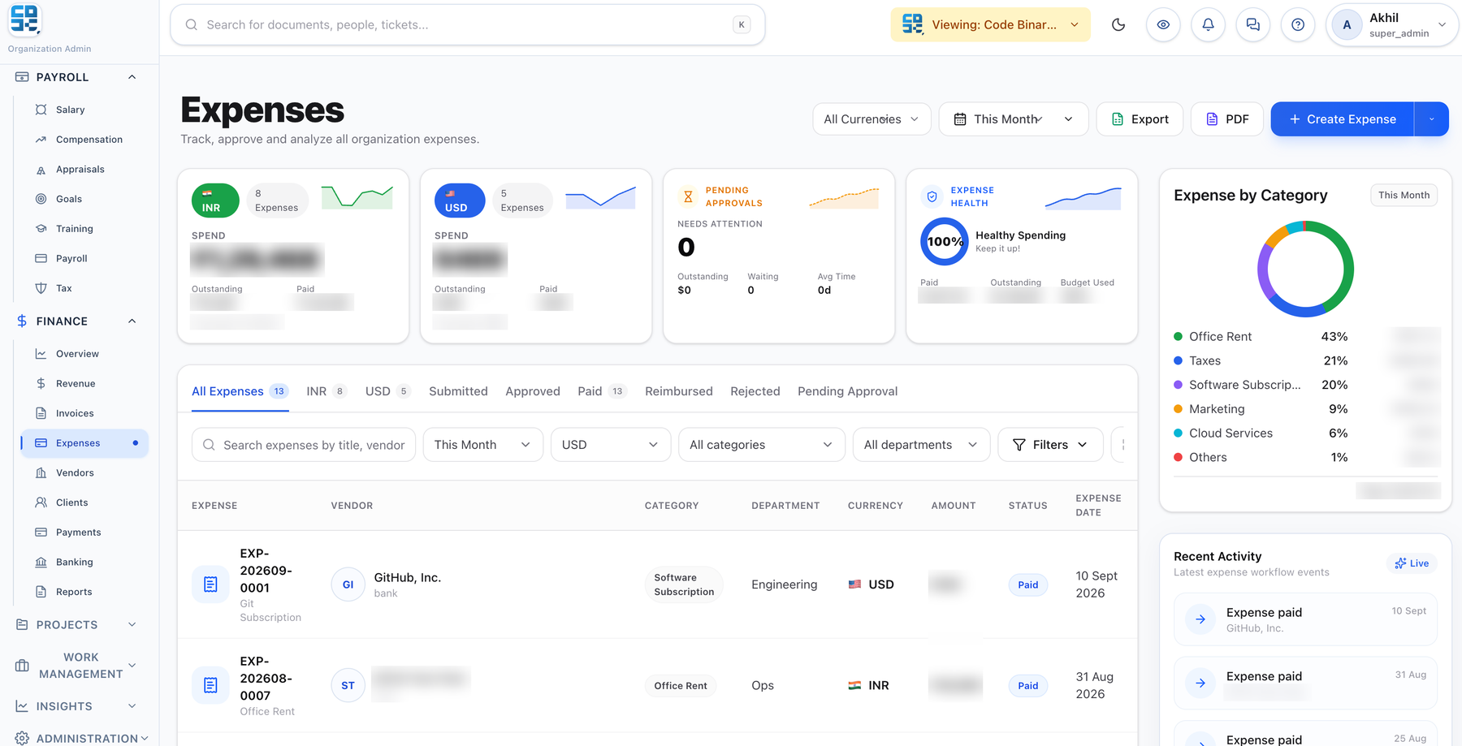Click the PDF button

[x=1226, y=119]
